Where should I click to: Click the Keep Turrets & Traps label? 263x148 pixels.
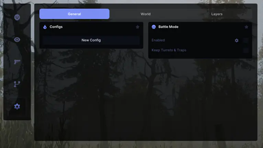tap(169, 50)
